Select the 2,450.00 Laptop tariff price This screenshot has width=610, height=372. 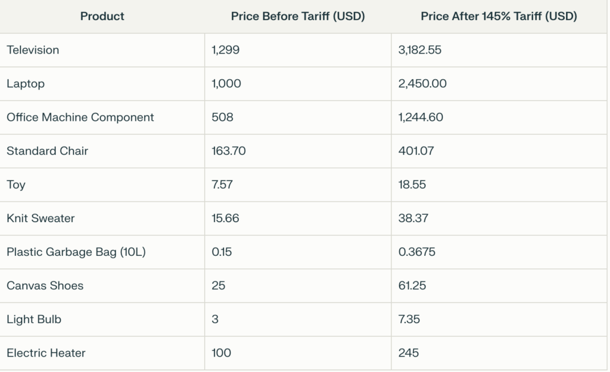(422, 84)
